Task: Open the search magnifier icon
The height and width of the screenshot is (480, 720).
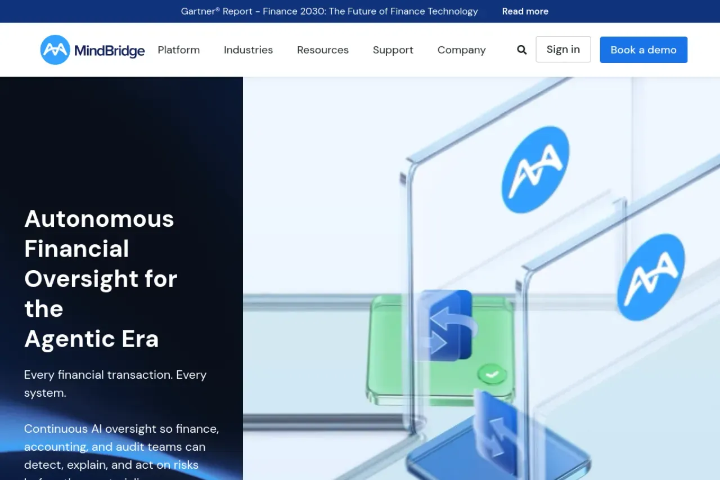Action: pos(522,50)
